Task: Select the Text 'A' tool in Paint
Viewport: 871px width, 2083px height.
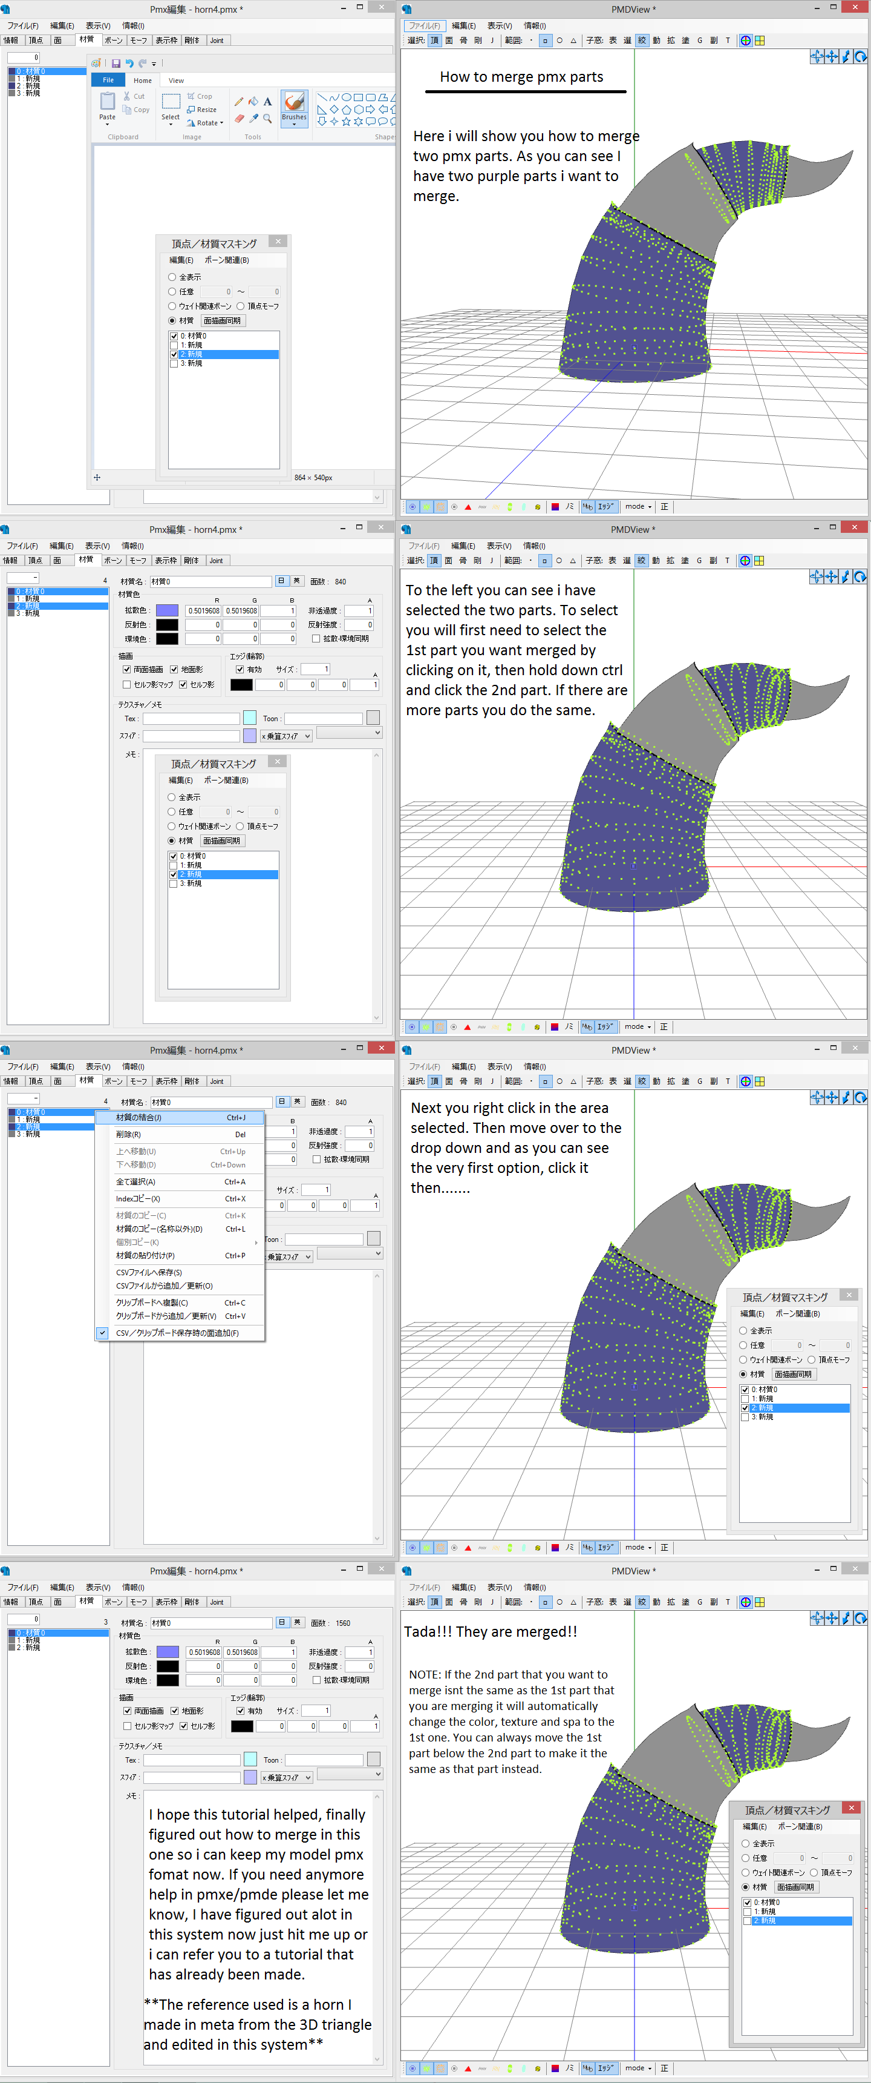Action: 267,102
